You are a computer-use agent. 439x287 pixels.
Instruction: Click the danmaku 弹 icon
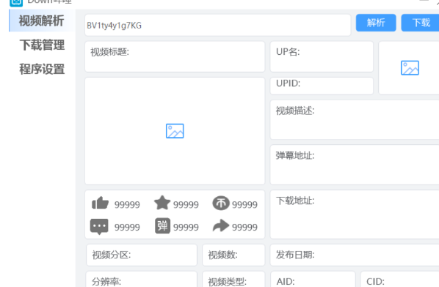point(162,225)
